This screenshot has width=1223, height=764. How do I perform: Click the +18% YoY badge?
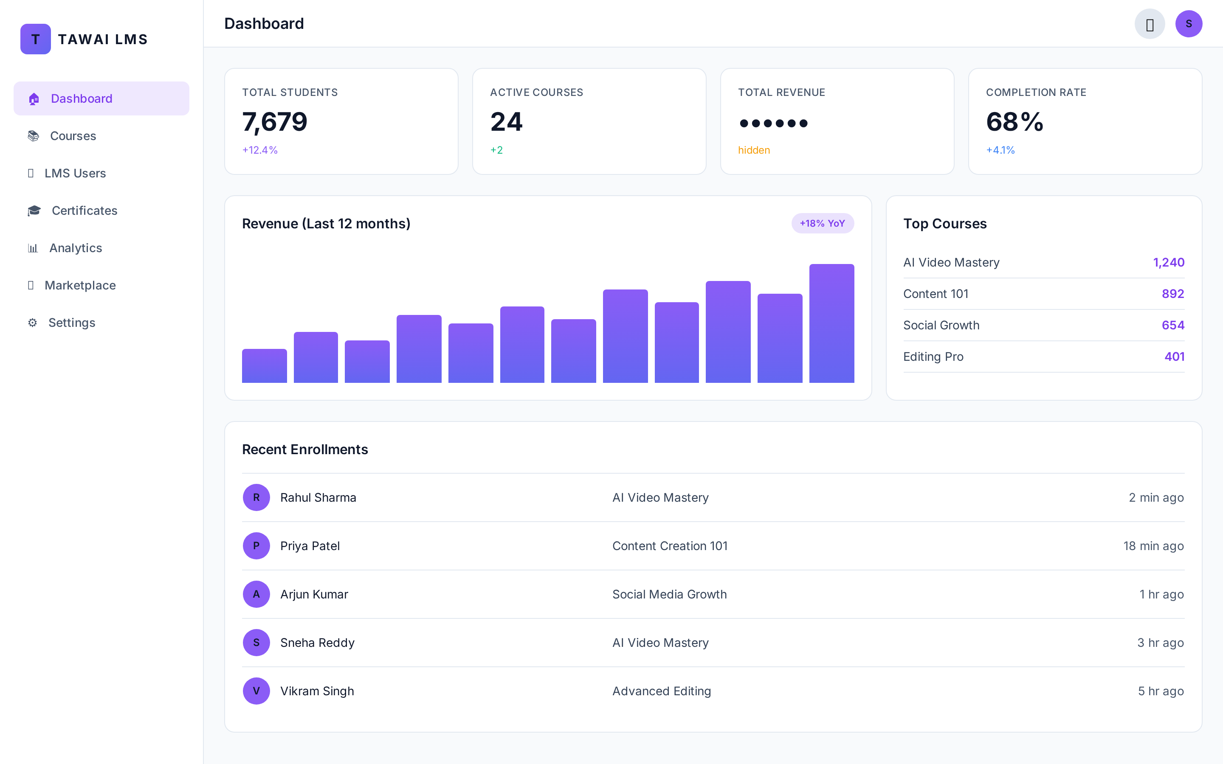822,223
